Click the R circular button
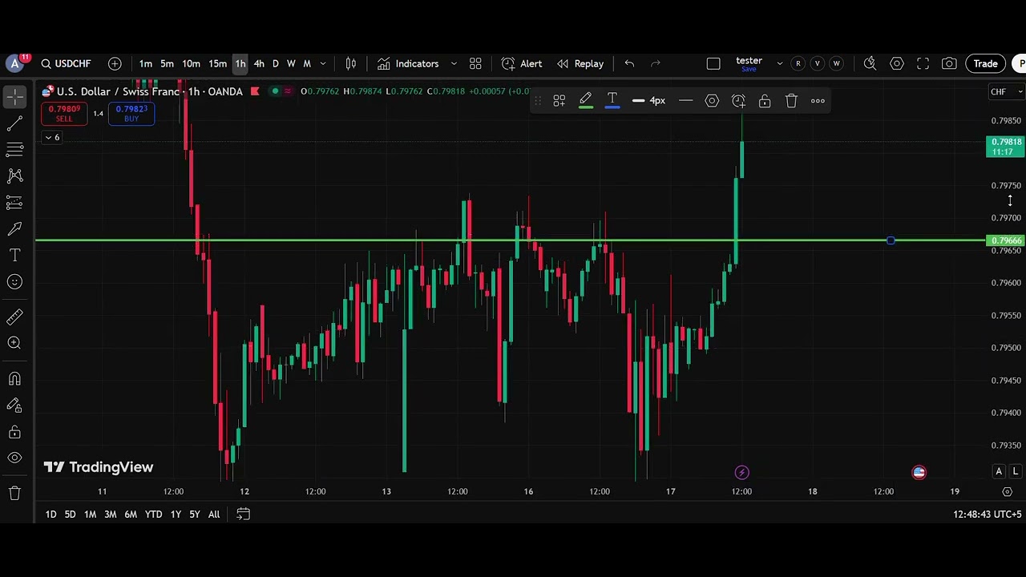This screenshot has width=1026, height=577. coord(798,64)
